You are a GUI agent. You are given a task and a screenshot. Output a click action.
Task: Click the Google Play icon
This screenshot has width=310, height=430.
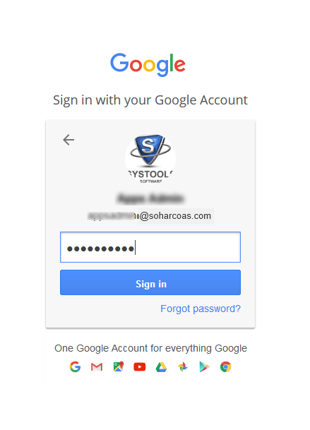pyautogui.click(x=204, y=367)
